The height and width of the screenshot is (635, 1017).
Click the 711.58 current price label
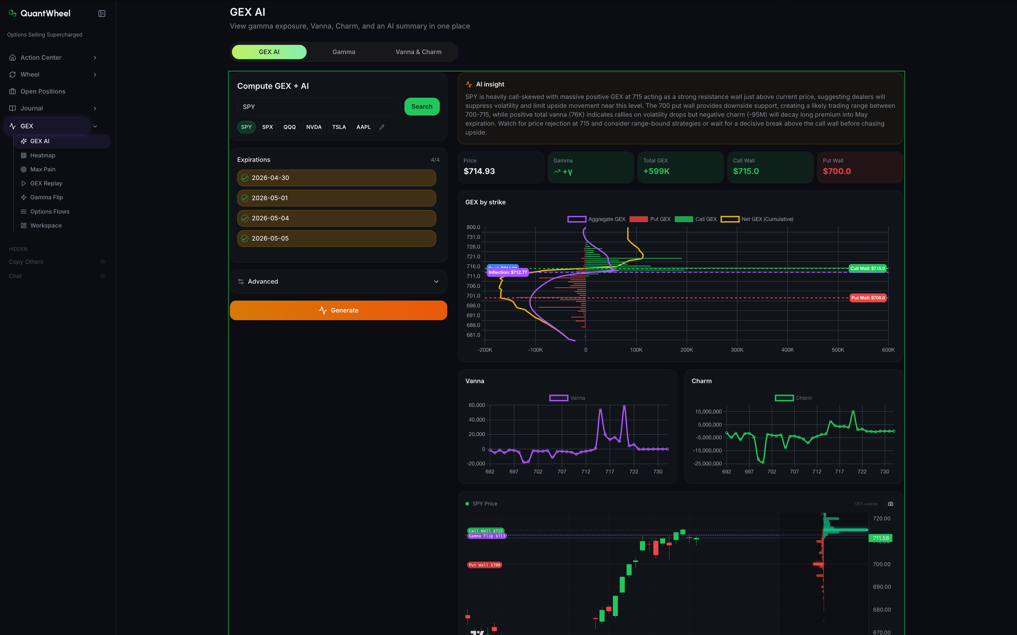click(881, 538)
